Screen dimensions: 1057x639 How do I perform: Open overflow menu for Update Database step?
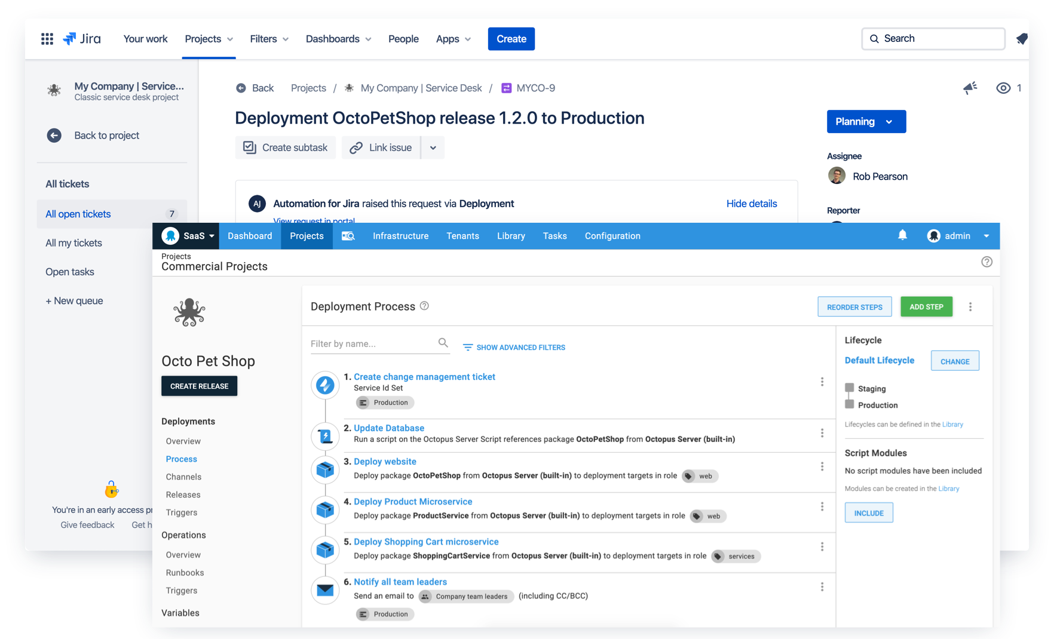[822, 433]
